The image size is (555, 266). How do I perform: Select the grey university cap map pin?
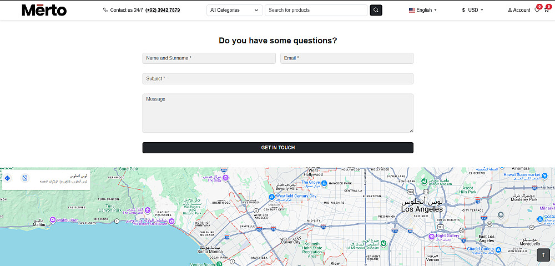click(501, 215)
